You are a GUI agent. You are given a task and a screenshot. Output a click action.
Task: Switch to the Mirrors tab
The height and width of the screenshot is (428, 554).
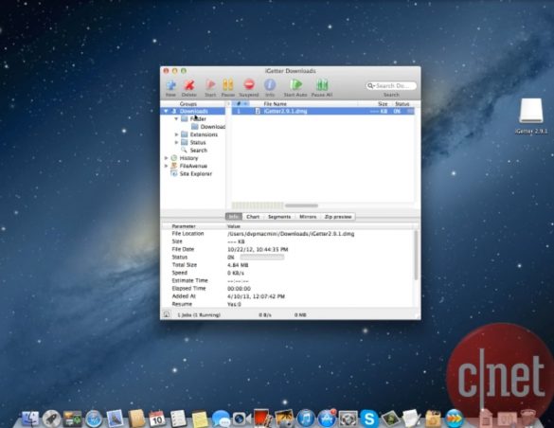point(308,217)
